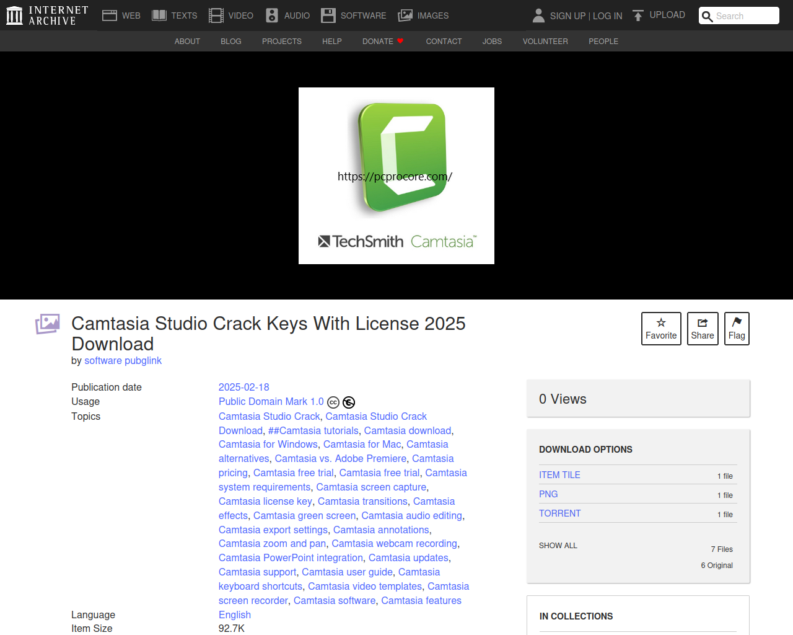Screen dimensions: 793x635
Task: Open Camtasia vs. Adobe Premiere topic
Action: [x=341, y=459]
